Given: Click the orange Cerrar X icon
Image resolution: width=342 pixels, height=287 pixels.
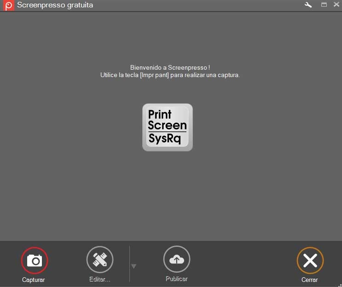Looking at the screenshot, I should point(310,260).
